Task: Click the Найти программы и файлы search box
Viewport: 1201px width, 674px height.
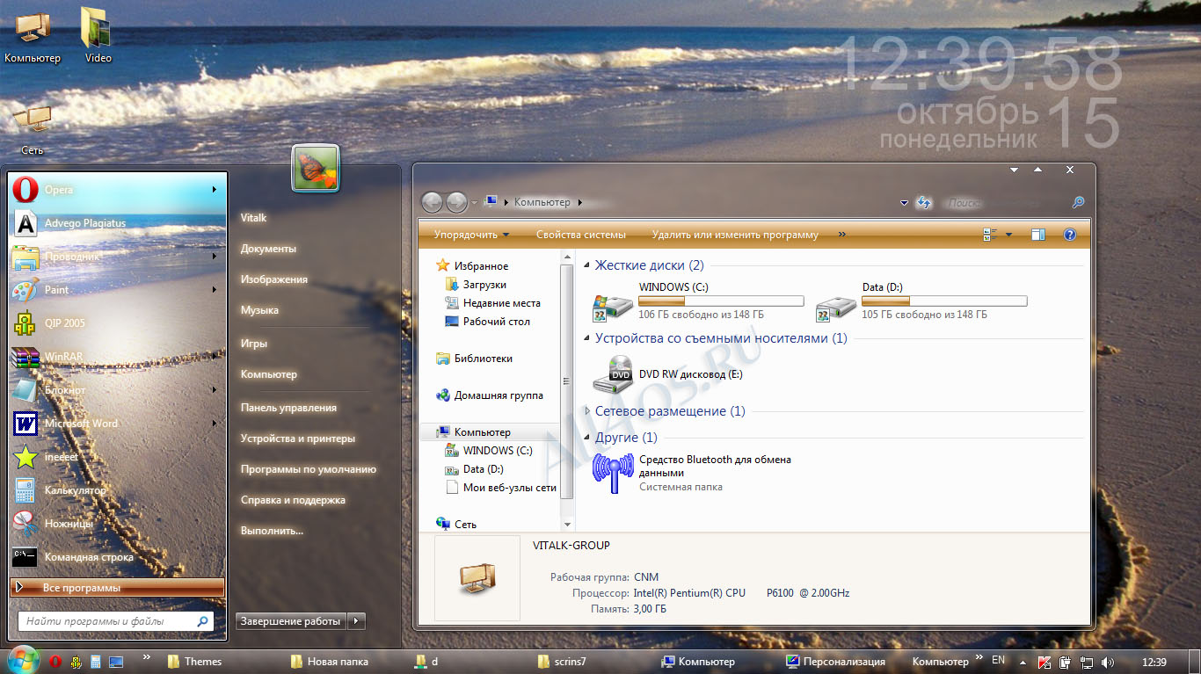Action: coord(116,621)
